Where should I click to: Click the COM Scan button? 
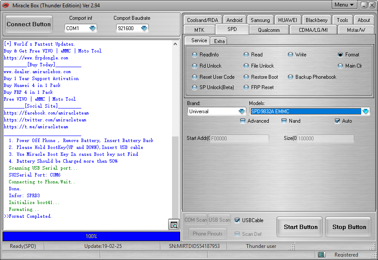pyautogui.click(x=196, y=220)
